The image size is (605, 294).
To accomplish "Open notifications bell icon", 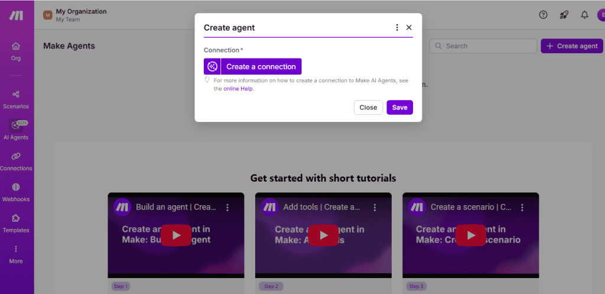I will click(x=584, y=15).
